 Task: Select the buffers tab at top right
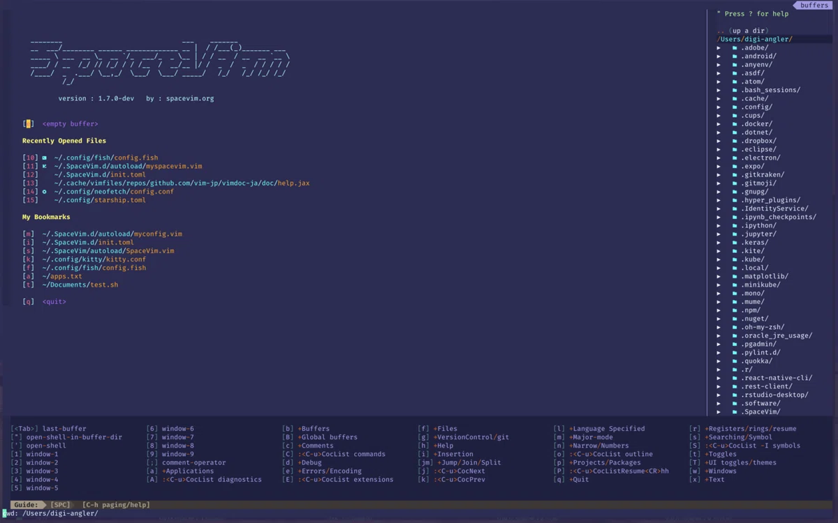pos(814,5)
